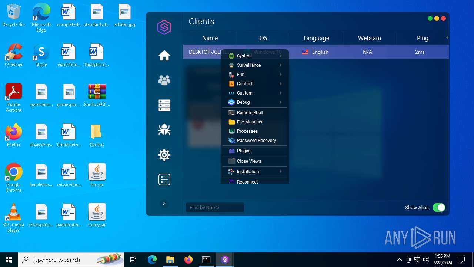The image size is (474, 267).
Task: Open the Windows Start menu
Action: click(x=9, y=260)
